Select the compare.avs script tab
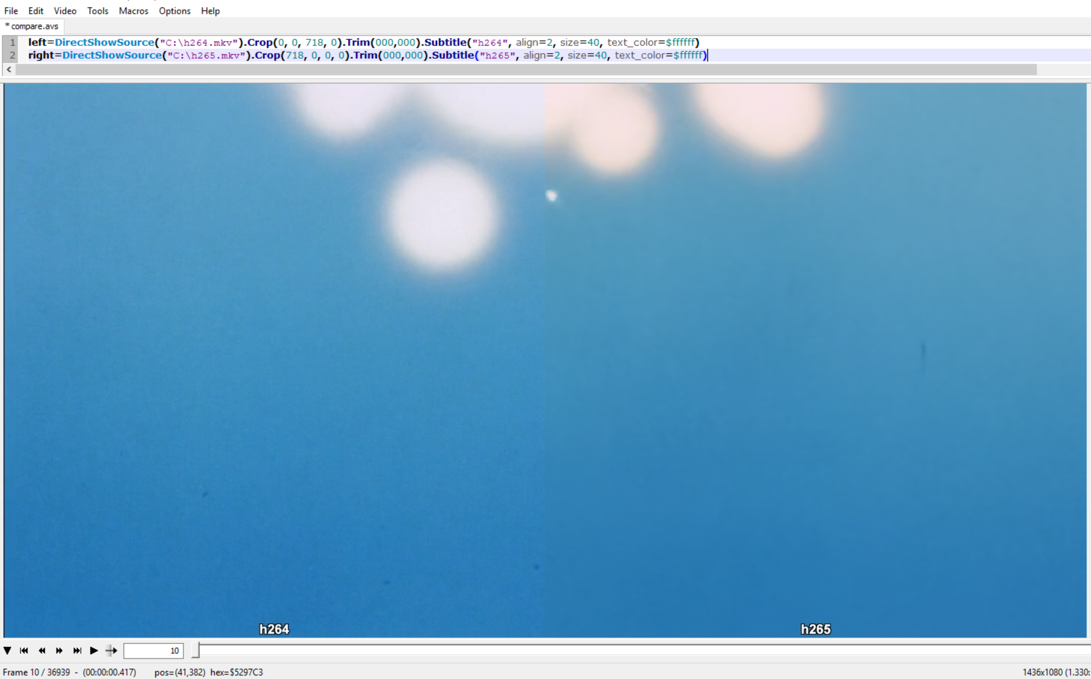The image size is (1091, 679). tap(32, 26)
